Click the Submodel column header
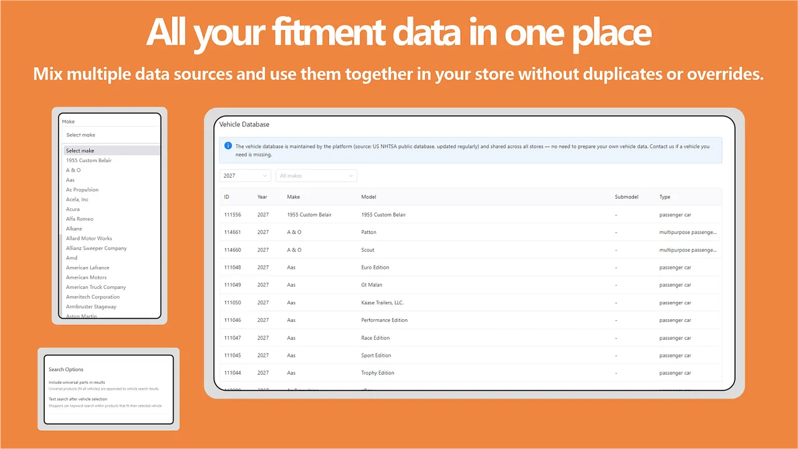This screenshot has width=798, height=449. [627, 197]
